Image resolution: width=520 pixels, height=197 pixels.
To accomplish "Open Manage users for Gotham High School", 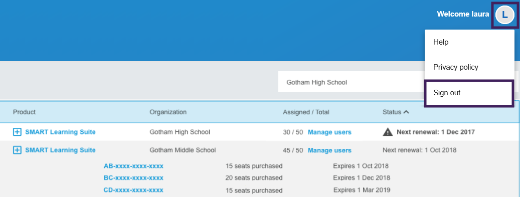I will click(x=329, y=132).
